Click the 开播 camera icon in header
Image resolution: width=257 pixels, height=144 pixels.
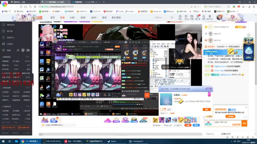pos(192,17)
